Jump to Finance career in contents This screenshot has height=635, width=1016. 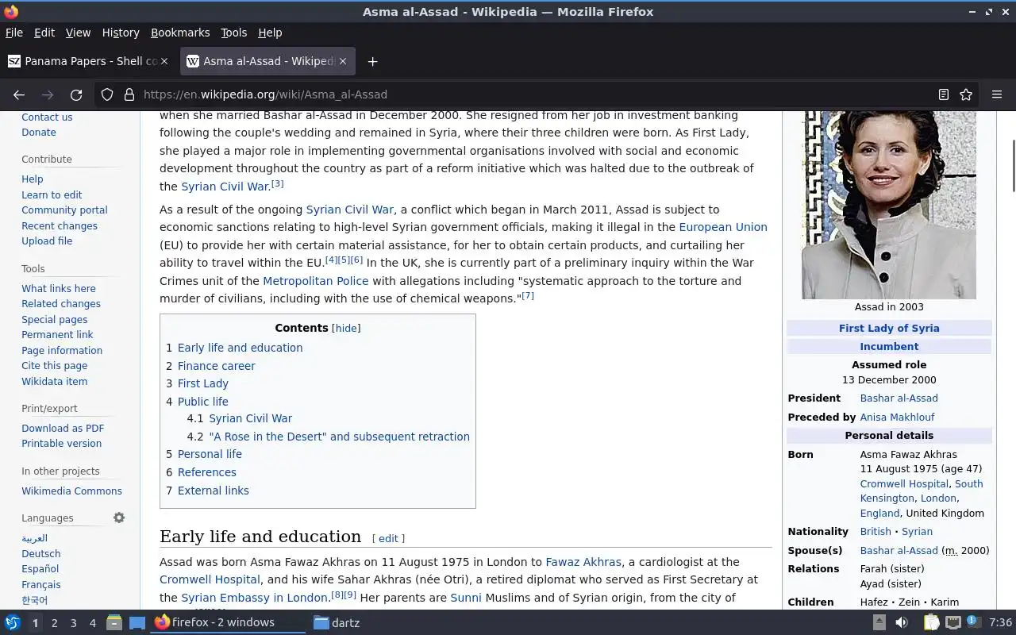[x=216, y=366]
